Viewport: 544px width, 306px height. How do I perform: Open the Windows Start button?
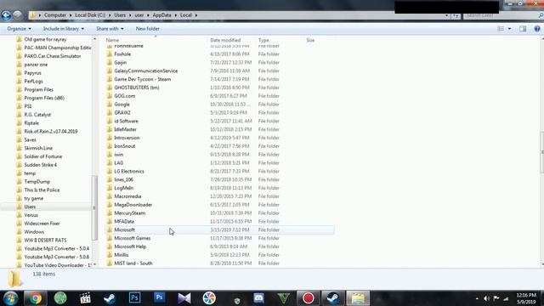pos(10,298)
